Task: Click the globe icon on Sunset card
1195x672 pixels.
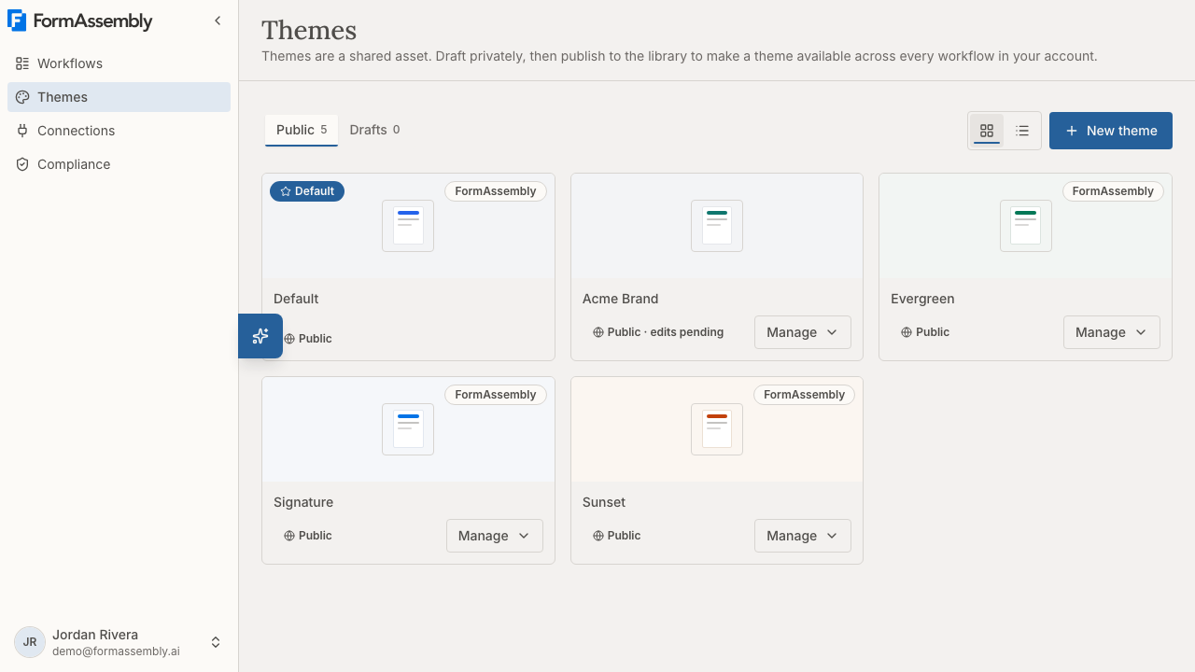Action: coord(598,536)
